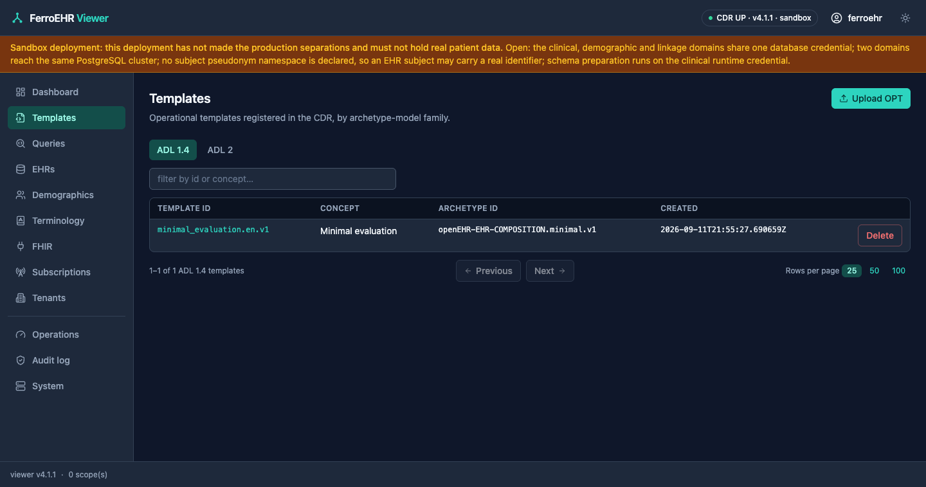The image size is (926, 487).
Task: Click the FHIR plug icon
Action: (x=21, y=246)
